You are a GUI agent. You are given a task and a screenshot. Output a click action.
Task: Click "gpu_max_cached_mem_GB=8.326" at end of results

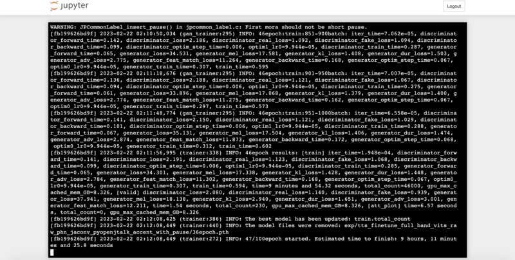coord(153,212)
